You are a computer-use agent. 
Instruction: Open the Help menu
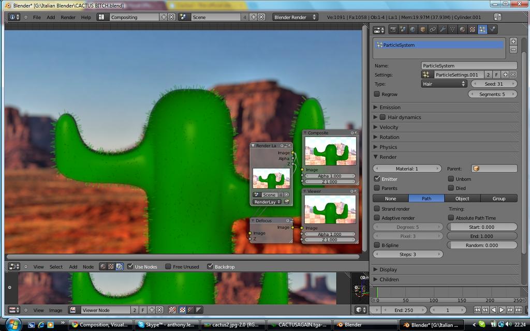(86, 17)
